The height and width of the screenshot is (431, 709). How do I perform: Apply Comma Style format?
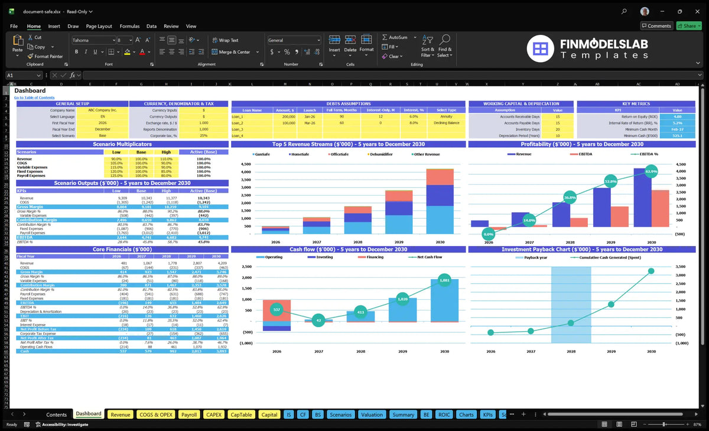click(296, 52)
